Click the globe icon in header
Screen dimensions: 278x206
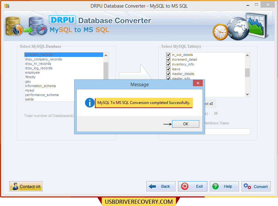click(x=238, y=28)
